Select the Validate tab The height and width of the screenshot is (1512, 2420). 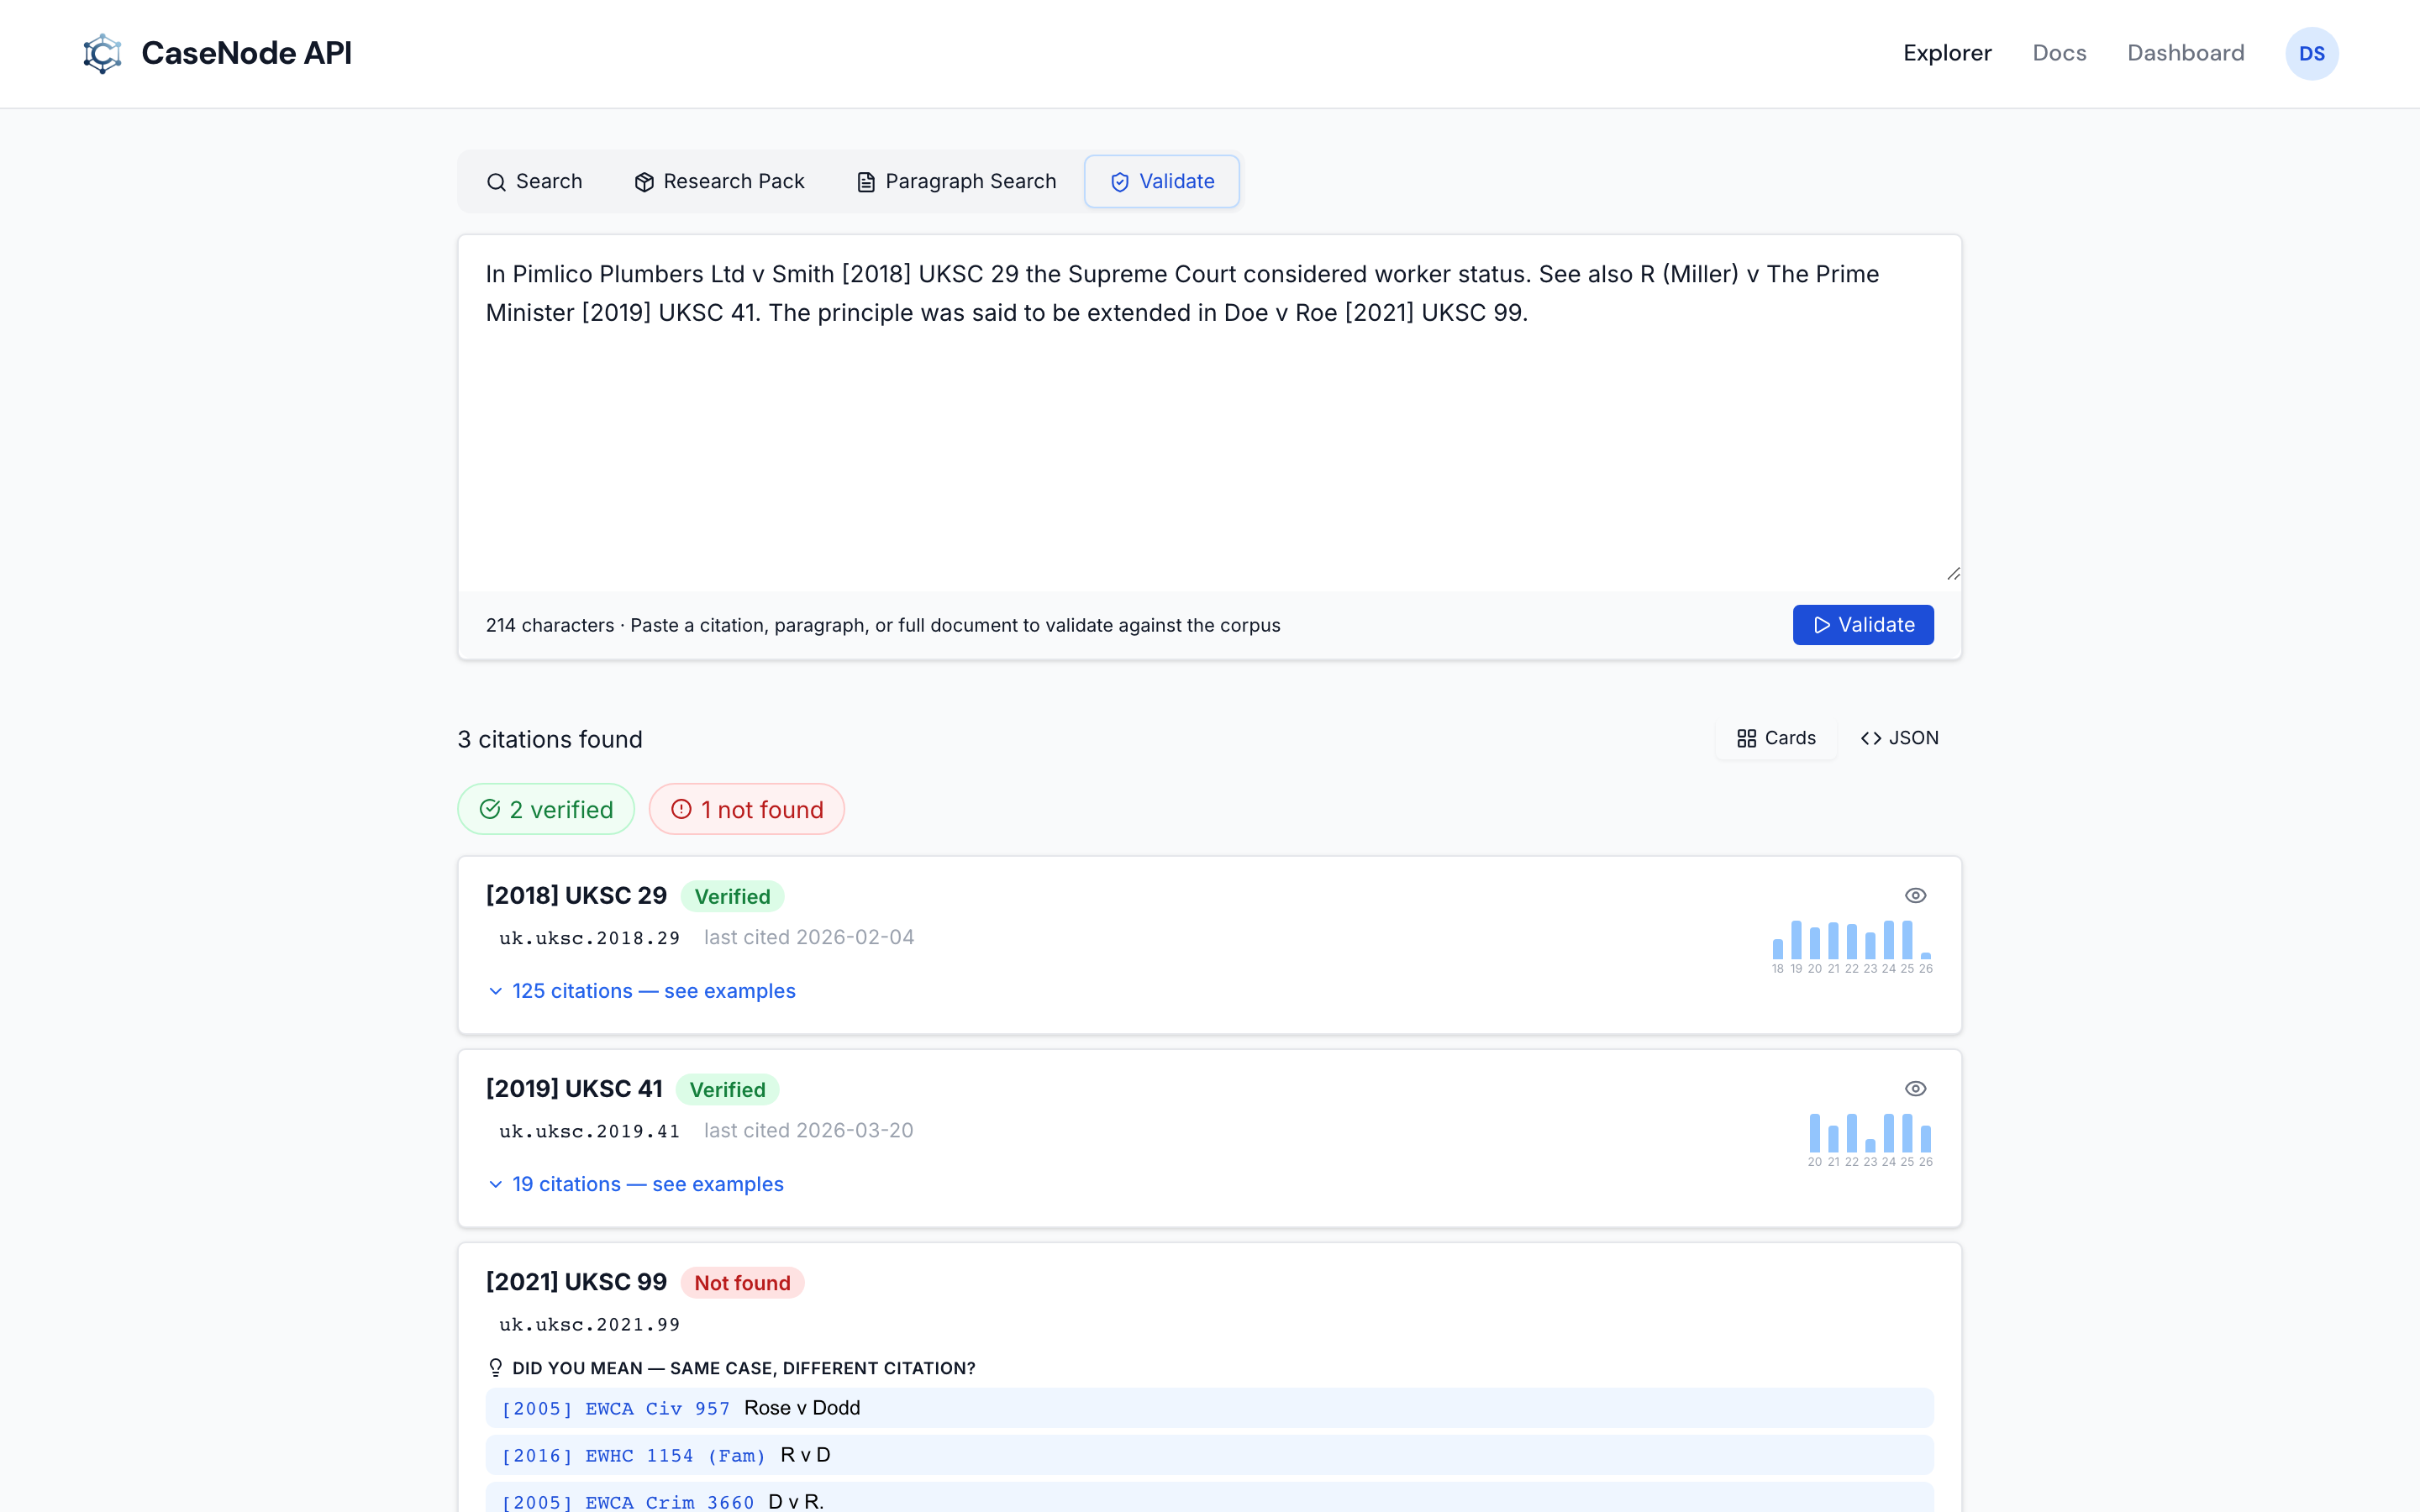(1162, 181)
